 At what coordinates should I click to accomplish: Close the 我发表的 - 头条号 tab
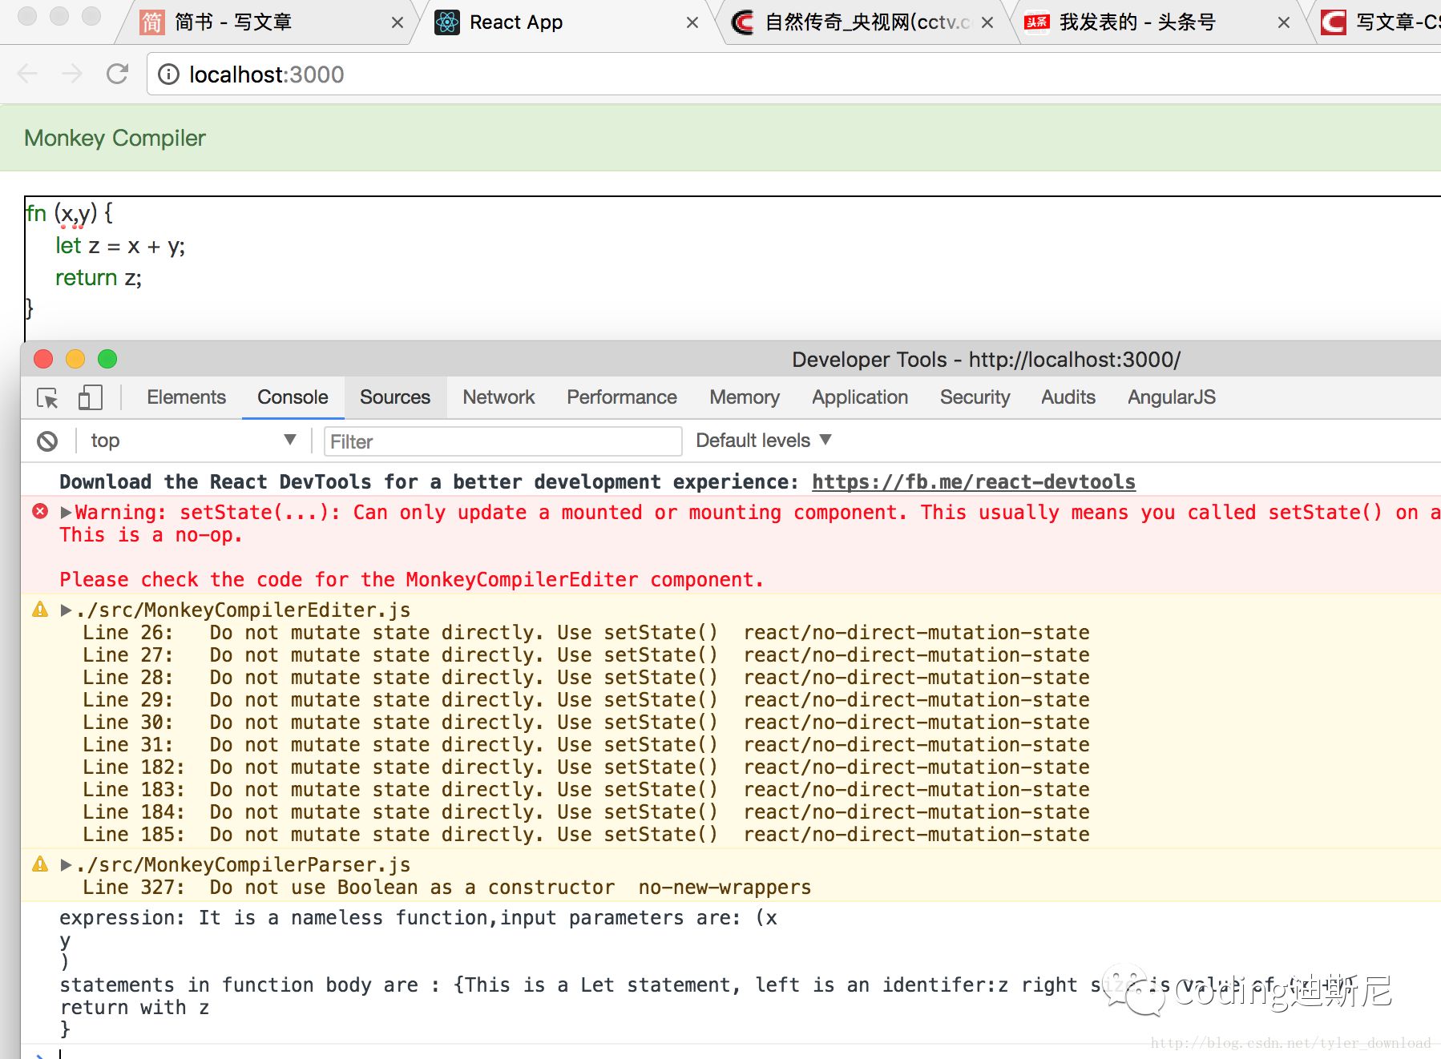pos(1283,22)
